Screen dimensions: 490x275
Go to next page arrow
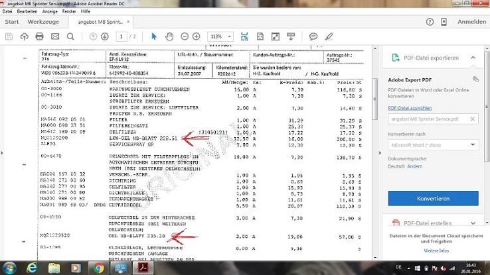coord(105,36)
